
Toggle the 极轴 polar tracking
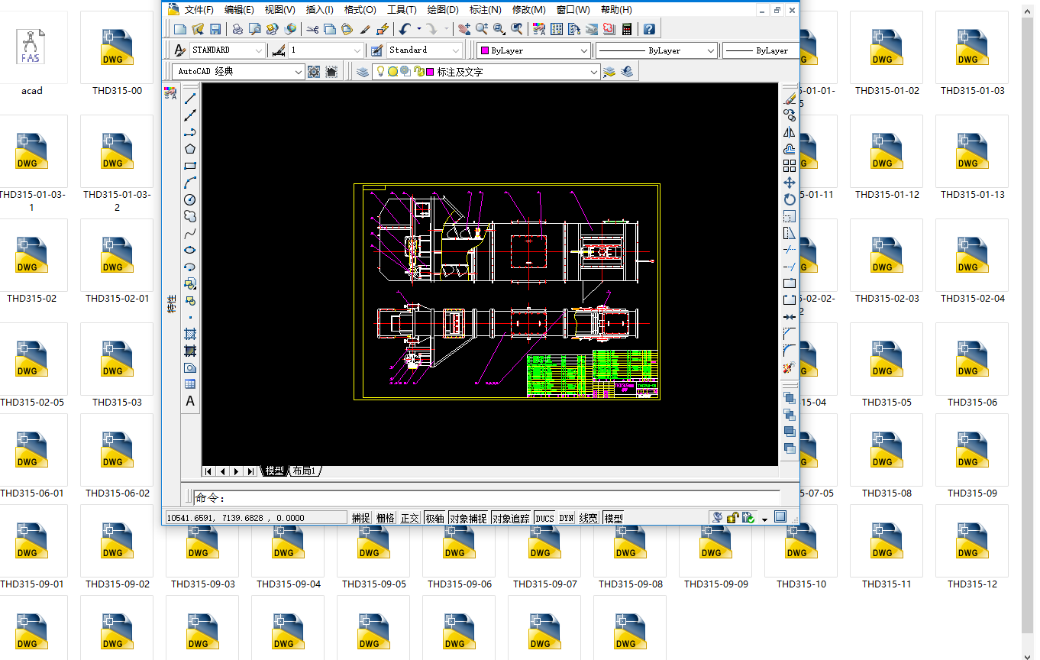click(x=434, y=518)
